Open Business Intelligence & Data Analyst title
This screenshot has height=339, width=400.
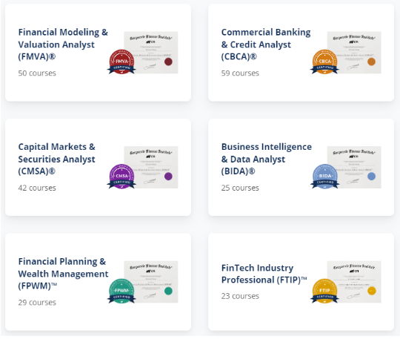[x=267, y=159]
